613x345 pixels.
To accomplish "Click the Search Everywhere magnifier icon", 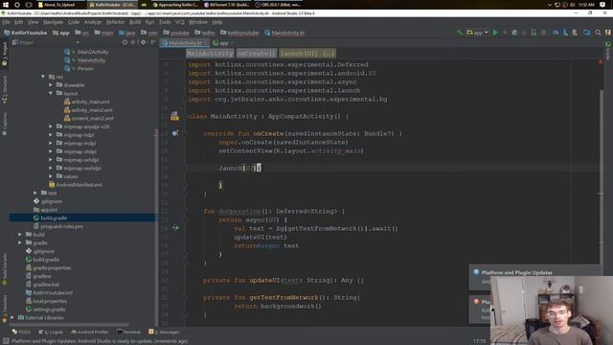I will point(598,33).
